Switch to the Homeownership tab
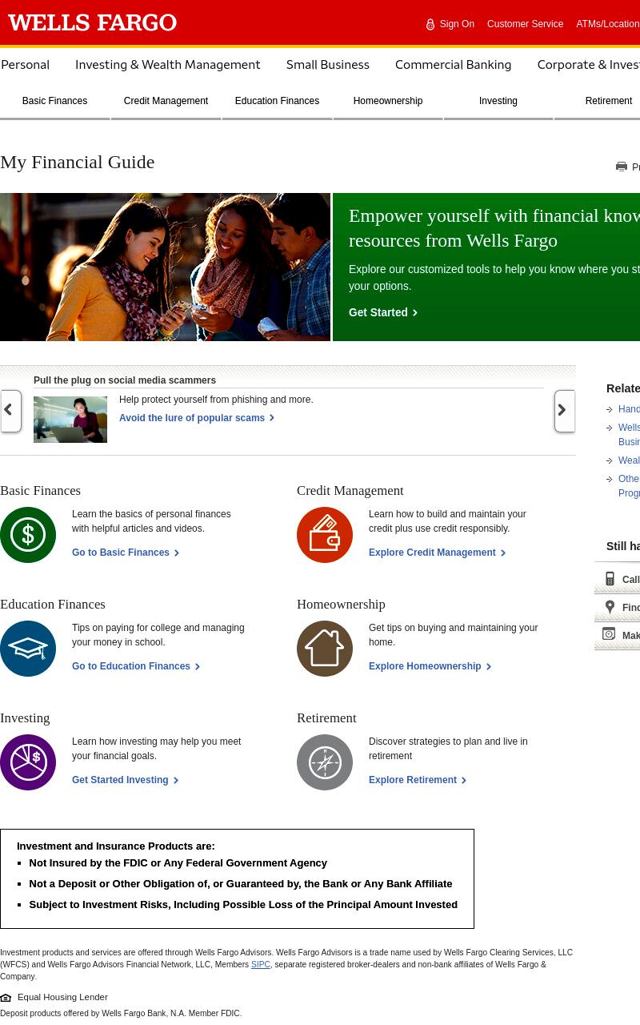The width and height of the screenshot is (640, 1025). coord(388,102)
